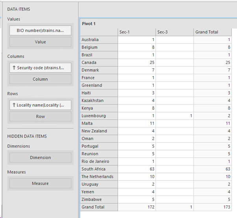This screenshot has height=218, width=237.
Task: Click the Pivot 1 title
Action: 89,24
